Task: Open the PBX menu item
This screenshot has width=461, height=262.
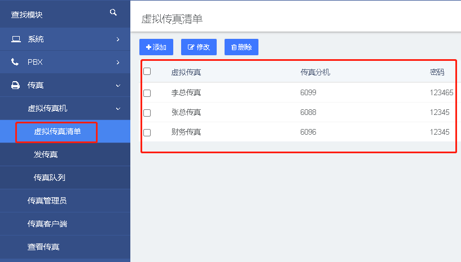Action: [65, 62]
